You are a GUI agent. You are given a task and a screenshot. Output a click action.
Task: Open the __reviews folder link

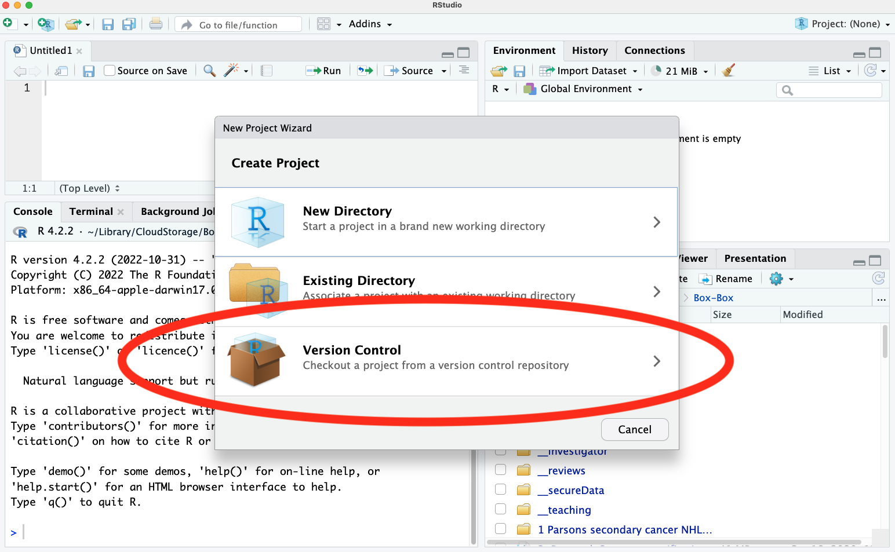tap(561, 470)
